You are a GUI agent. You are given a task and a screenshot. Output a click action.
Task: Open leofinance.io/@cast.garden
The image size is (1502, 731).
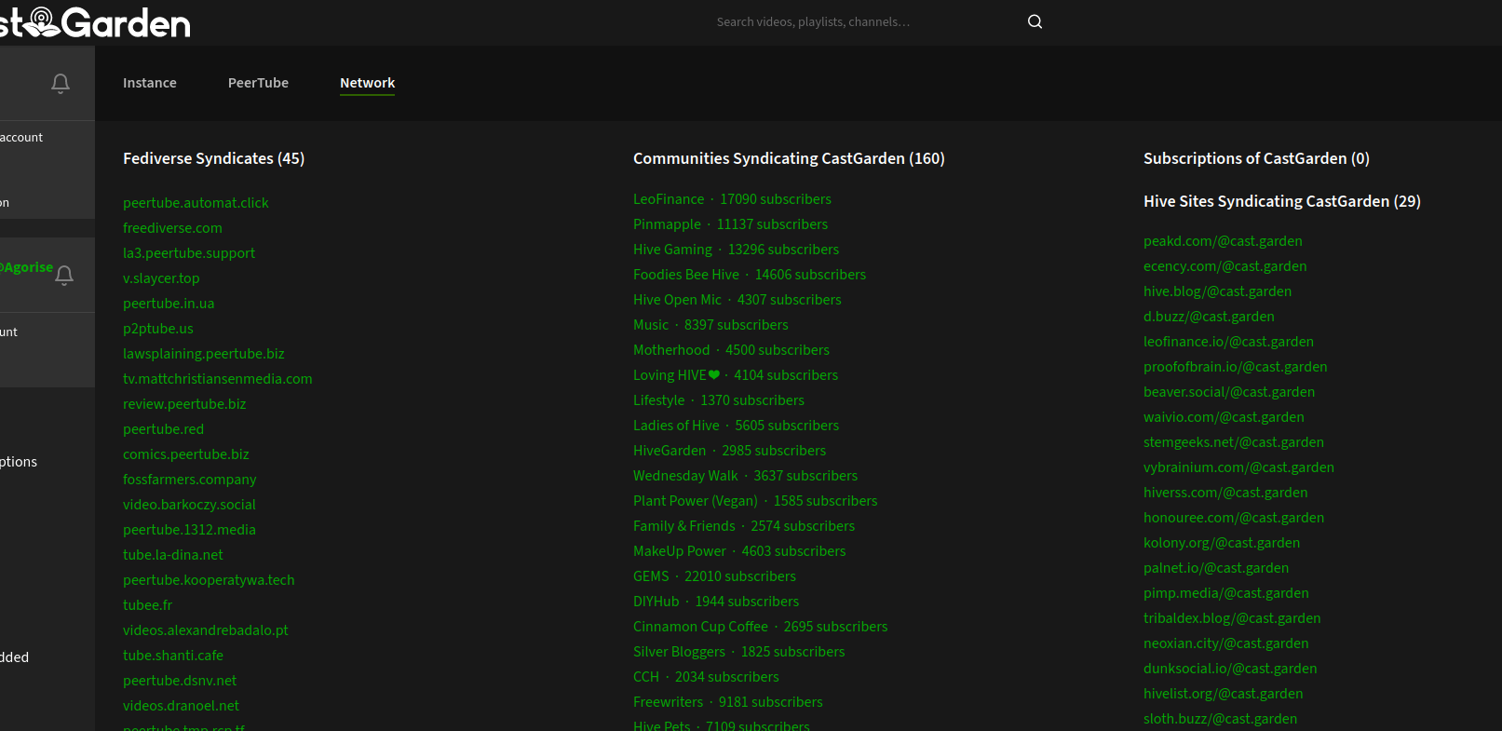point(1229,342)
